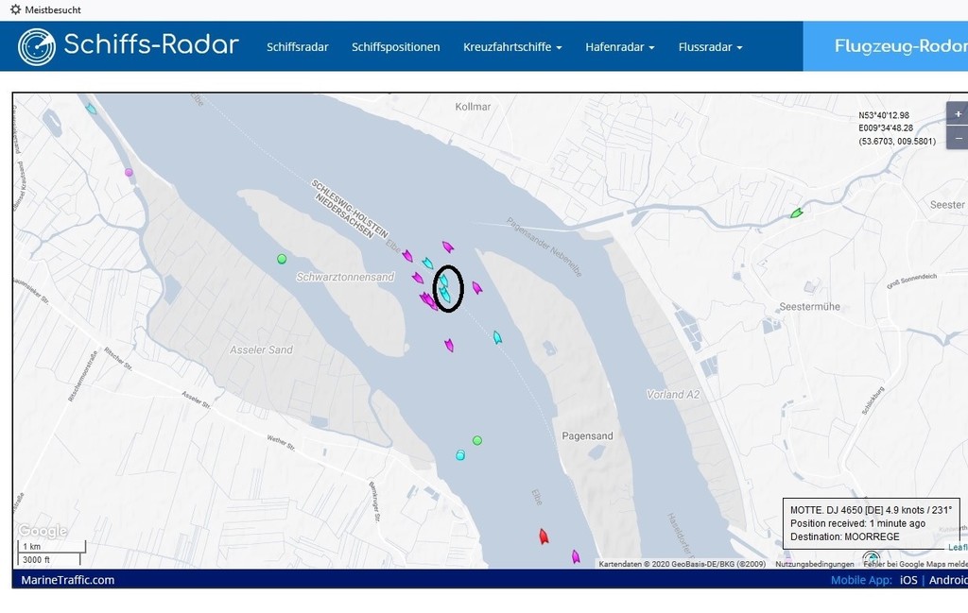Image resolution: width=968 pixels, height=613 pixels.
Task: Click the 1 km scale bar label
Action: click(x=31, y=546)
